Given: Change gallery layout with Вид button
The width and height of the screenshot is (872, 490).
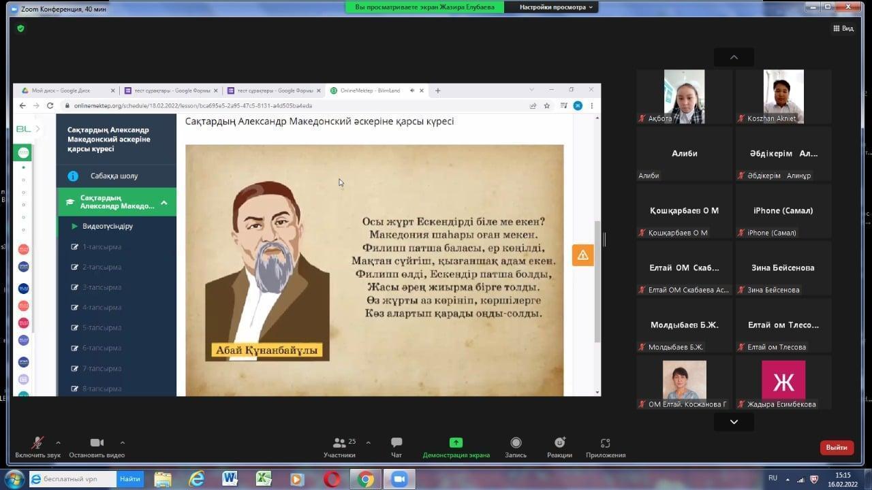Looking at the screenshot, I should click(x=843, y=29).
